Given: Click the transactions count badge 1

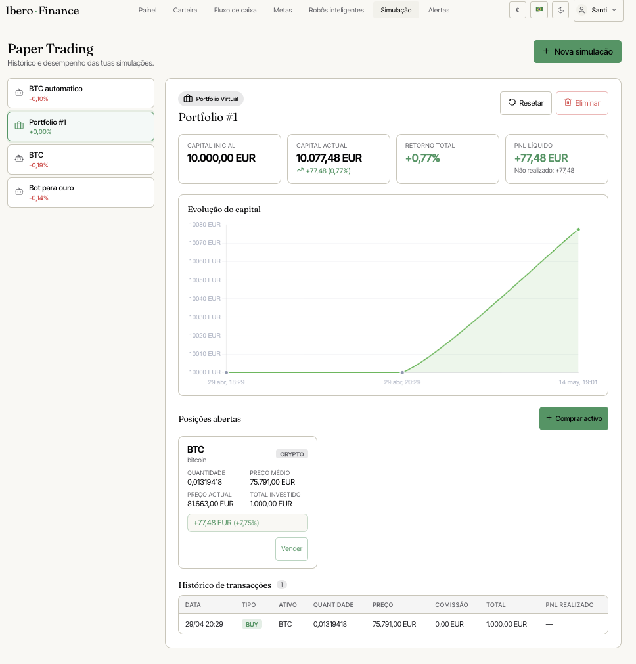Looking at the screenshot, I should [282, 585].
